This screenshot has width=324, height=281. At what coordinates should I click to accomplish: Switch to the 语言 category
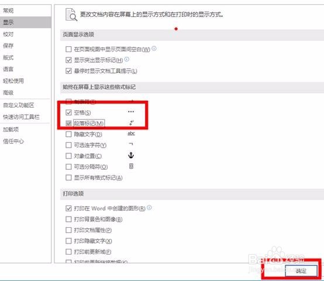(25, 69)
